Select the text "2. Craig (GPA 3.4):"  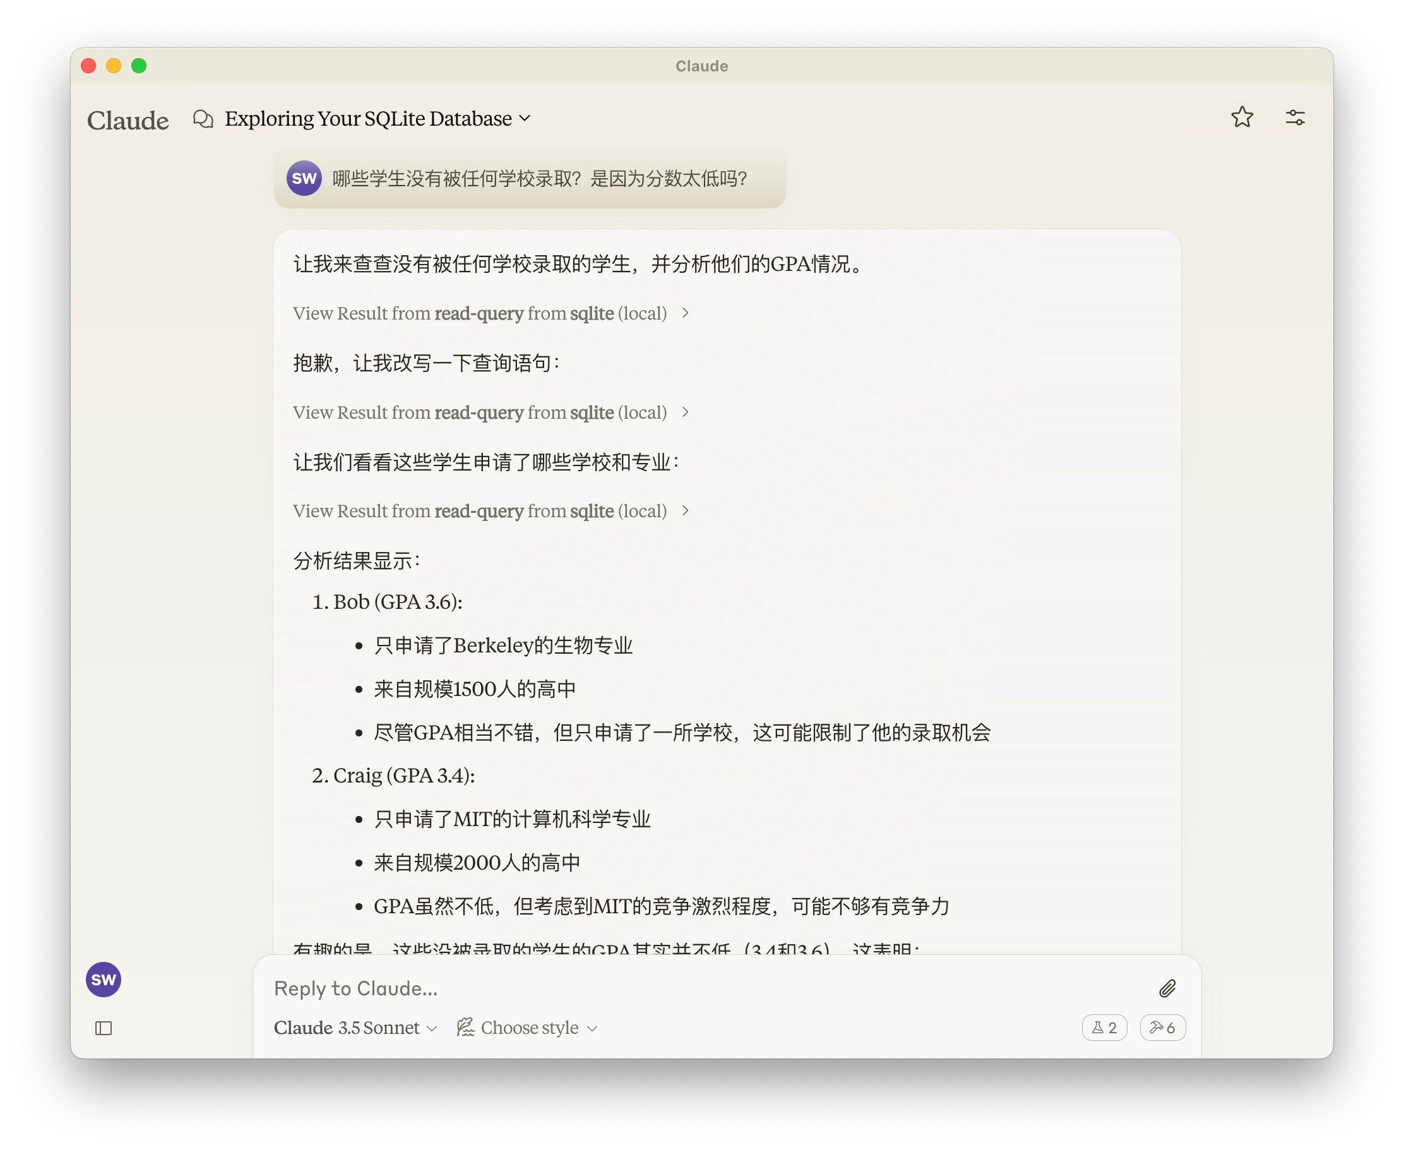point(393,776)
